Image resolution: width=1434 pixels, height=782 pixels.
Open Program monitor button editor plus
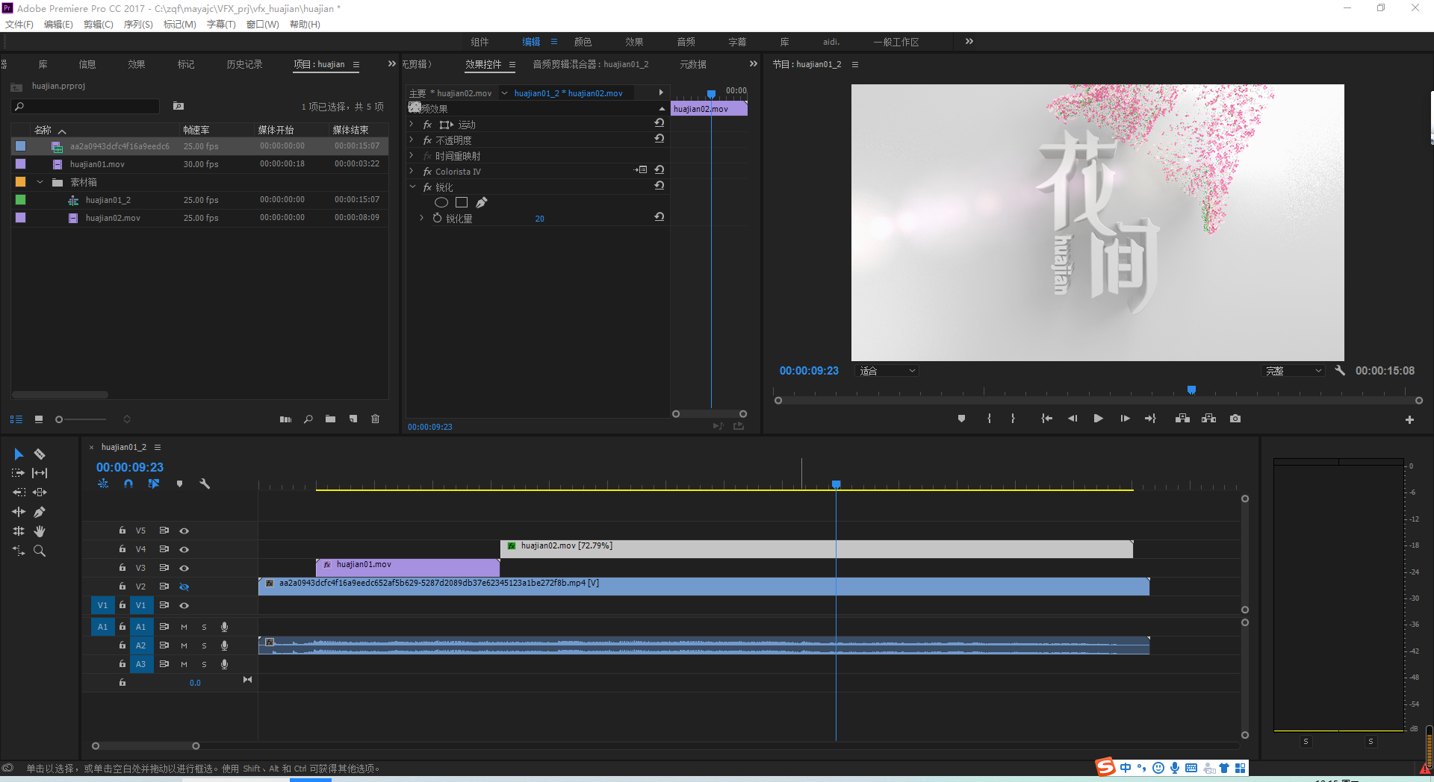click(x=1409, y=420)
